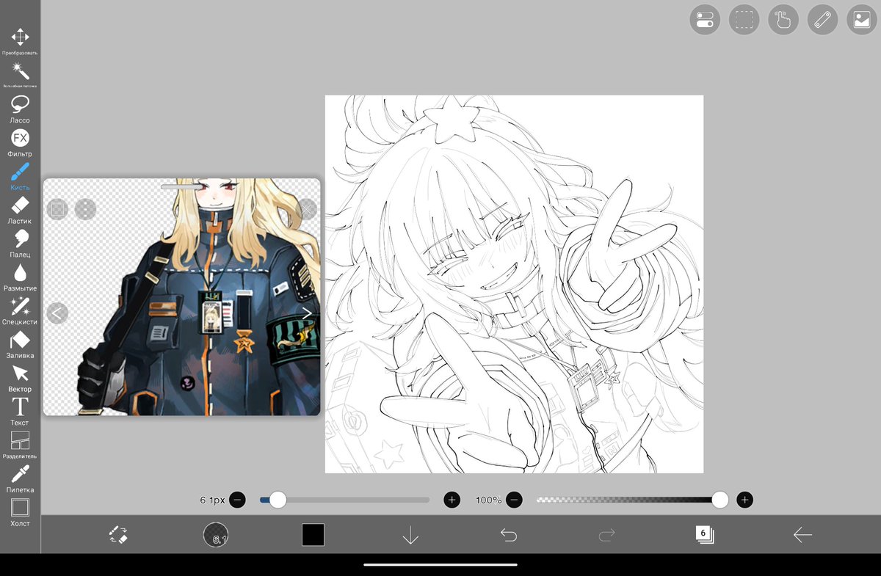Open the layers panel showing 6
This screenshot has width=881, height=576.
tap(704, 534)
